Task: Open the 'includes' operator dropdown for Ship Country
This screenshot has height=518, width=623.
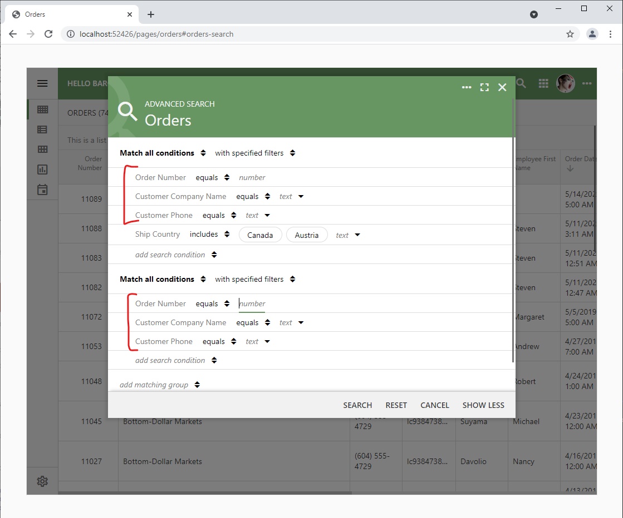Action: pos(209,235)
